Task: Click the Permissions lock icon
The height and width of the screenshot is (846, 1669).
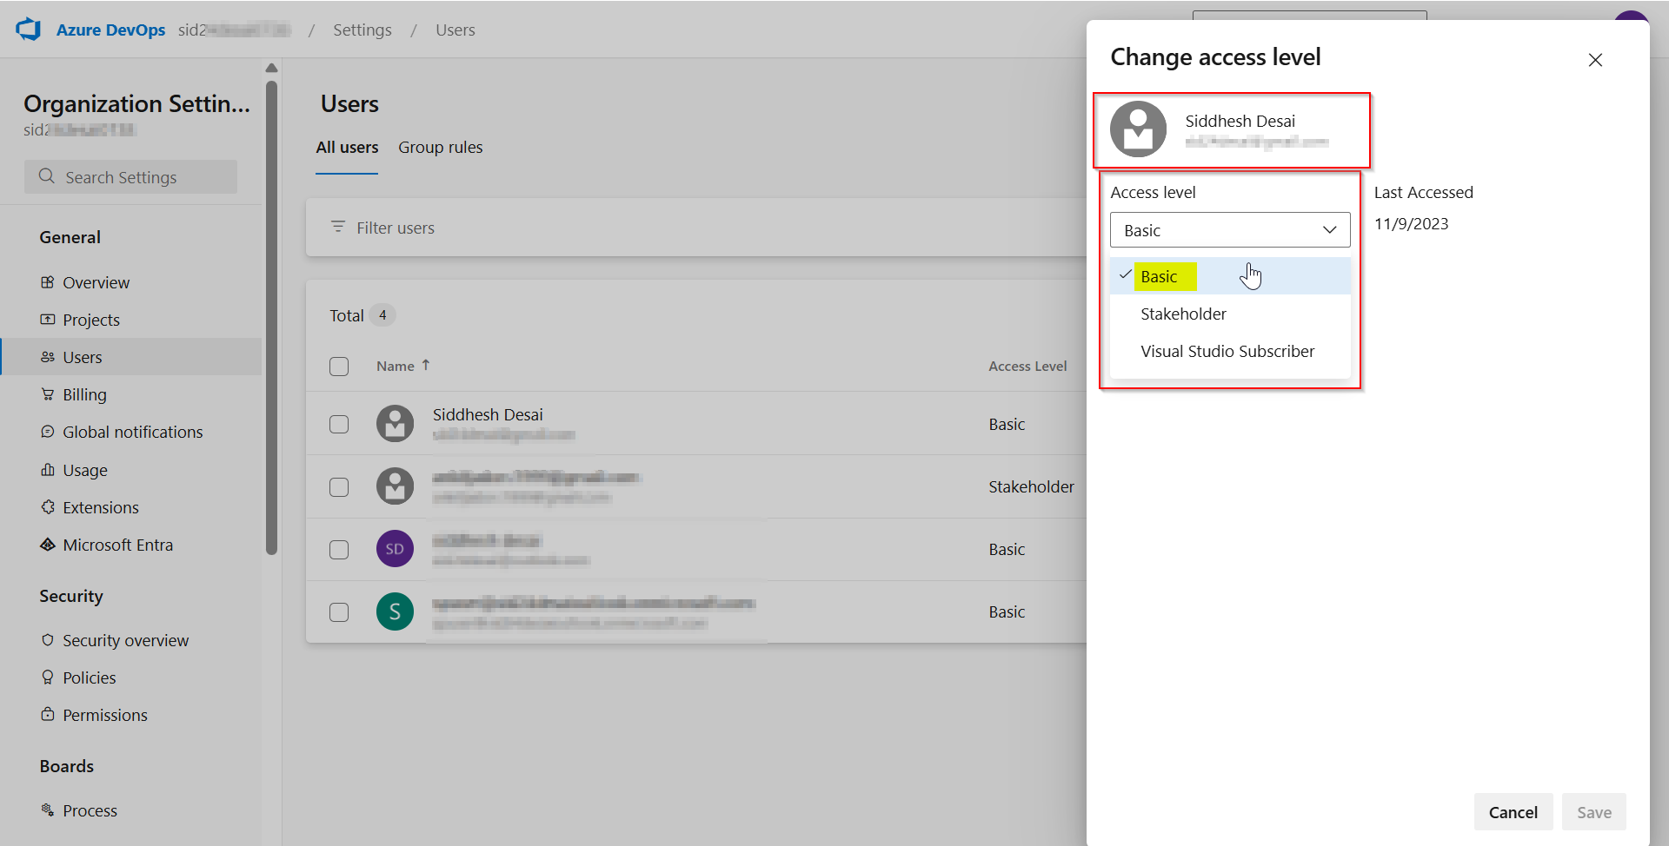Action: tap(48, 714)
